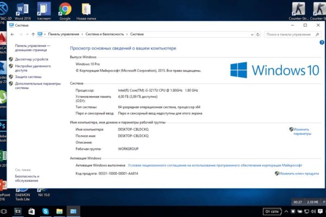Click the Skype icon in the taskbar
Screen dimensions: 326x217
[x=46, y=210]
